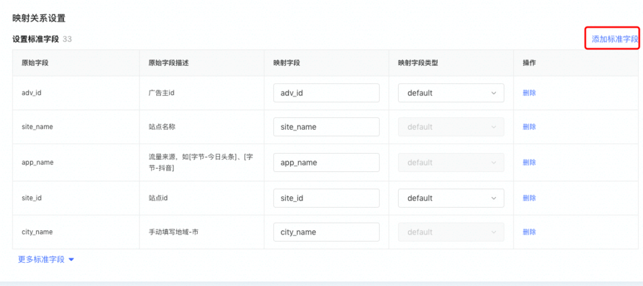Open the site_id 映射字段类型 dropdown
This screenshot has height=286, width=643.
coord(451,198)
